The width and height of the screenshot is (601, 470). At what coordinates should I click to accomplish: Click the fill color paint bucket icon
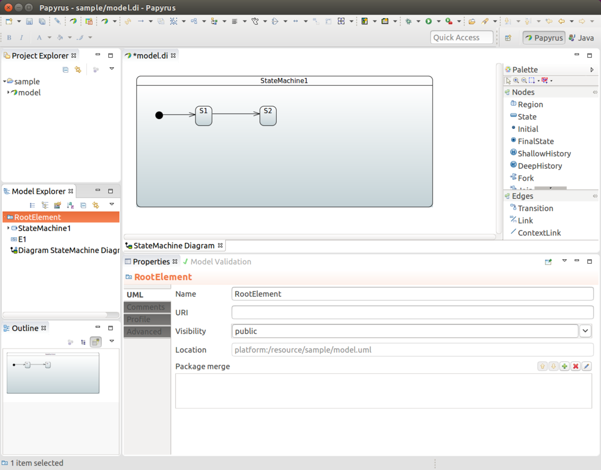[60, 38]
